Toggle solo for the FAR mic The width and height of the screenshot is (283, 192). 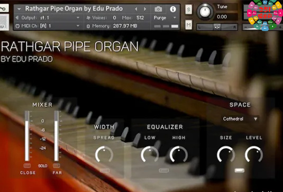tap(56, 166)
